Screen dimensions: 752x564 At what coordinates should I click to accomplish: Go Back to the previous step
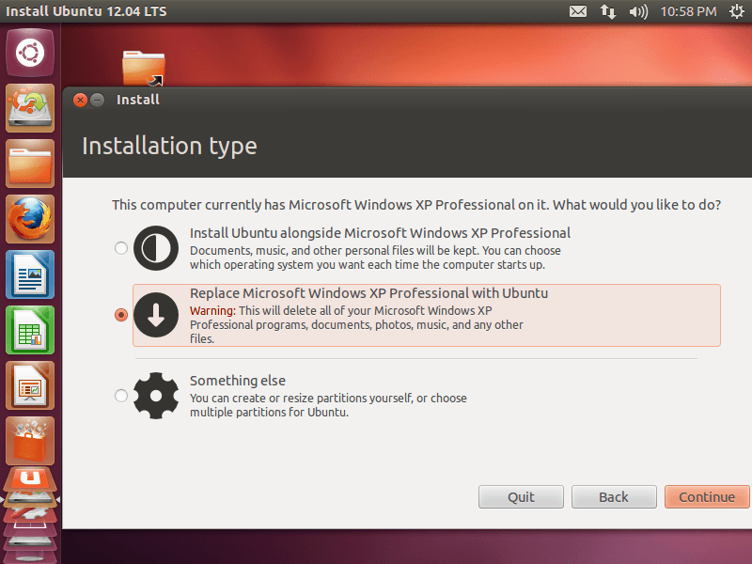point(614,497)
